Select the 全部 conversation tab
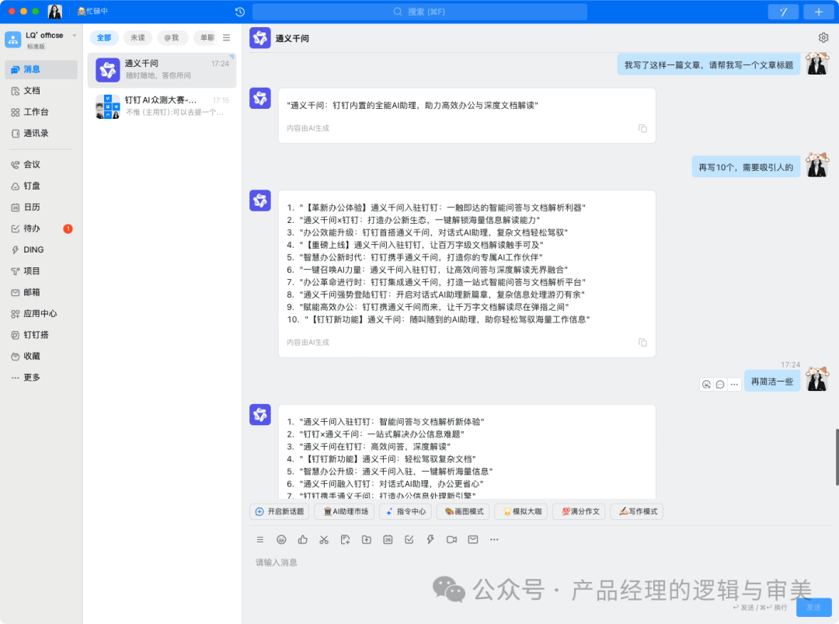839x624 pixels. [104, 38]
